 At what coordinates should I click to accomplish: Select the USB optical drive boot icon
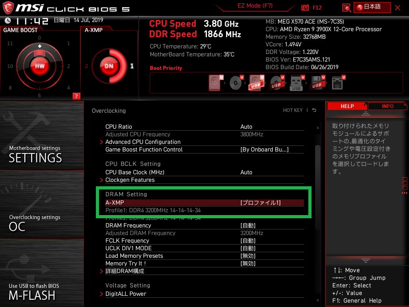click(277, 83)
